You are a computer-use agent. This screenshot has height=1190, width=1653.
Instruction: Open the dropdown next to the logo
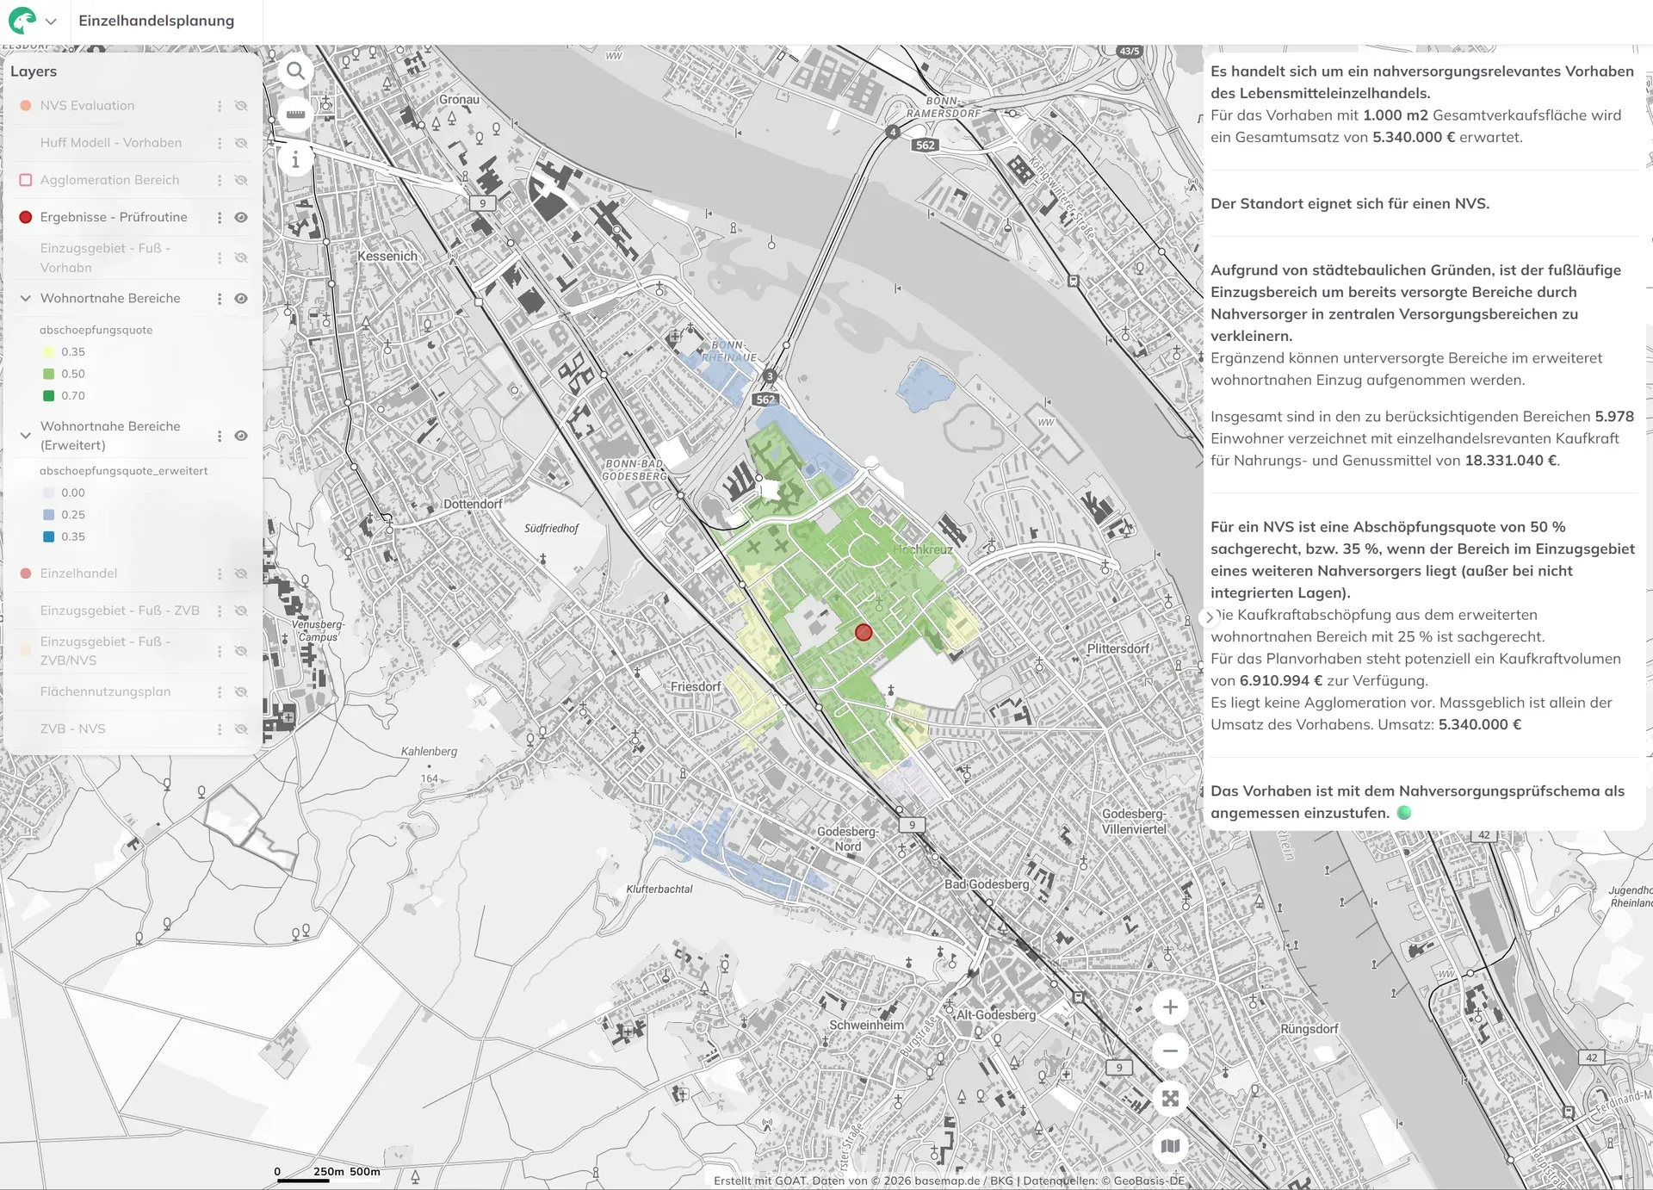51,22
